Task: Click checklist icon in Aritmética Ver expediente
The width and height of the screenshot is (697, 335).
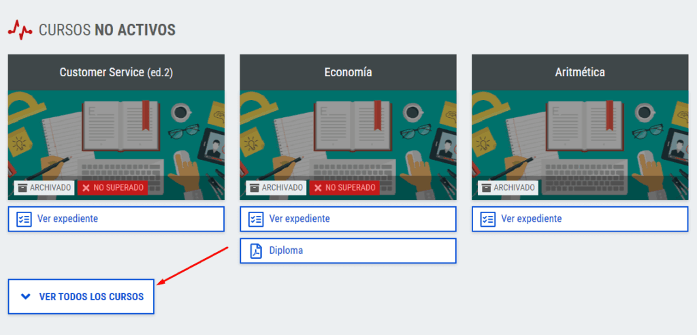Action: (x=487, y=219)
